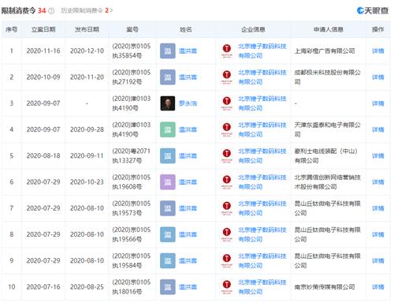Click the 企业信息 column header
This screenshot has width=394, height=307.
[253, 29]
